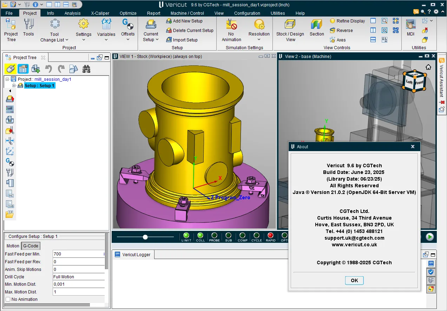The width and height of the screenshot is (447, 311).
Task: Select the Motion tab in Configure Setup
Action: click(13, 246)
